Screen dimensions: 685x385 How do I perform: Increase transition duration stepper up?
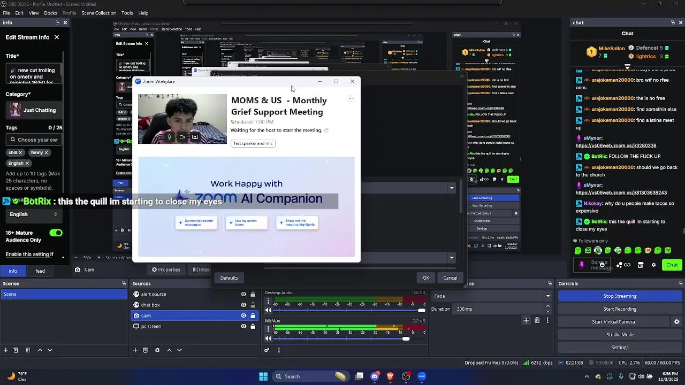pyautogui.click(x=547, y=306)
